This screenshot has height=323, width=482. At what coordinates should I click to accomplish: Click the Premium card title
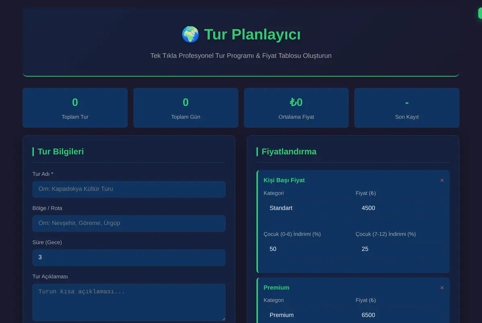(x=276, y=288)
